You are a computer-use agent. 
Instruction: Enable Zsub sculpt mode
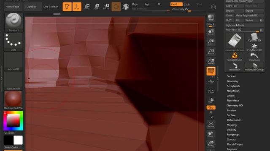pos(187,4)
